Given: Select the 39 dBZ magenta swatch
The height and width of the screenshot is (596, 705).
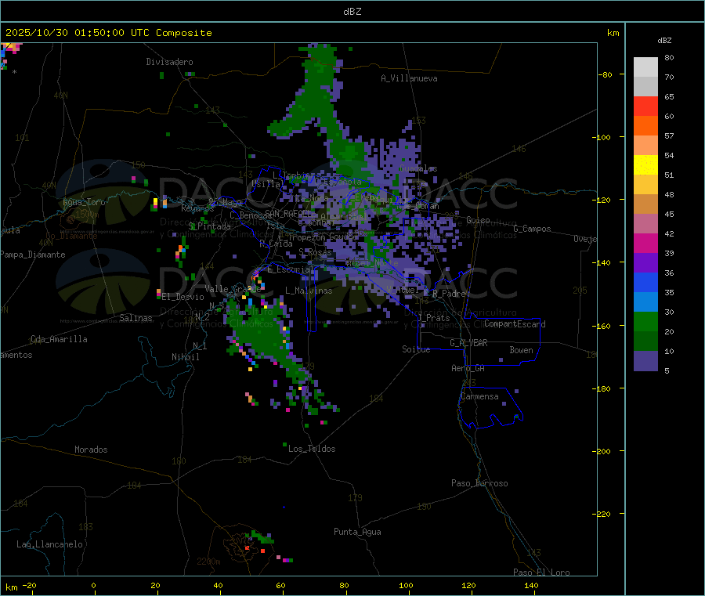Looking at the screenshot, I should [x=645, y=243].
